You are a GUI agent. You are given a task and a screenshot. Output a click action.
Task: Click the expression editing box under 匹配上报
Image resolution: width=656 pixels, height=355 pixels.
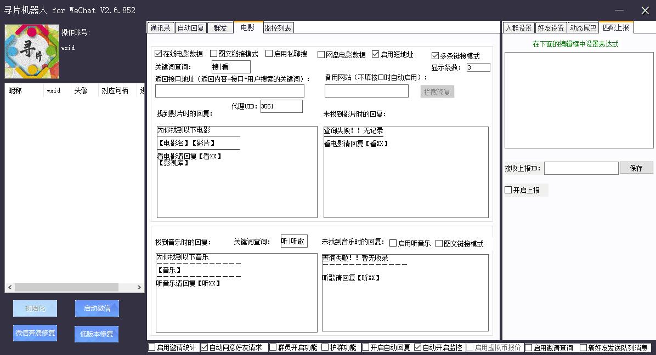pos(579,100)
